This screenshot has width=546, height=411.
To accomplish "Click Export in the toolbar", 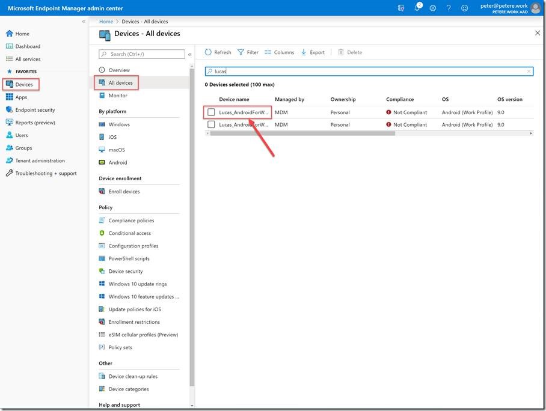I will pos(313,52).
